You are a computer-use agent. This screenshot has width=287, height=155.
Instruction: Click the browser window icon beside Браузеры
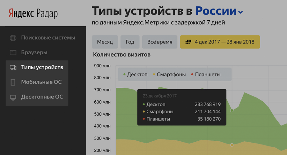click(x=13, y=53)
